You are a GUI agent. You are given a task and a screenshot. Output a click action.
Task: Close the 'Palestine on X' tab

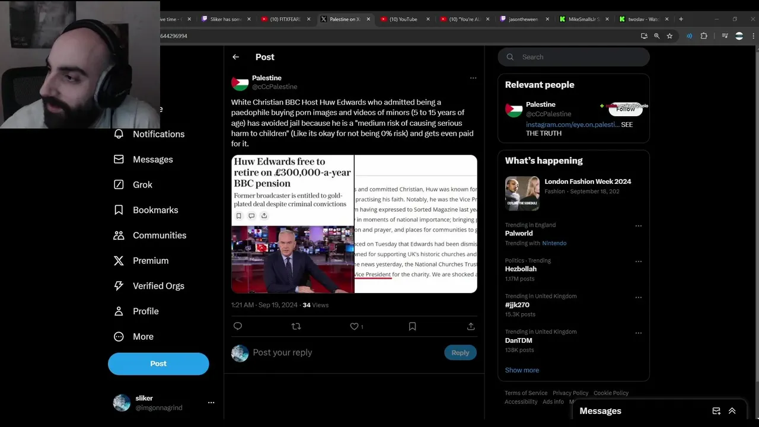pos(368,19)
